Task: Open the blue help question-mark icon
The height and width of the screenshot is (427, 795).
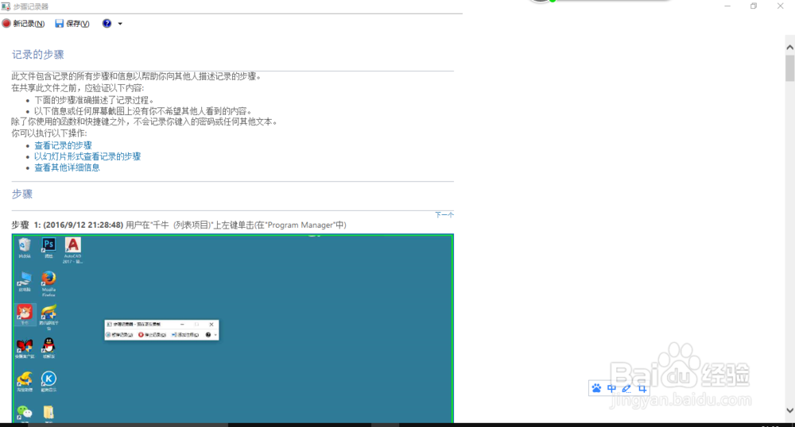Action: tap(107, 23)
